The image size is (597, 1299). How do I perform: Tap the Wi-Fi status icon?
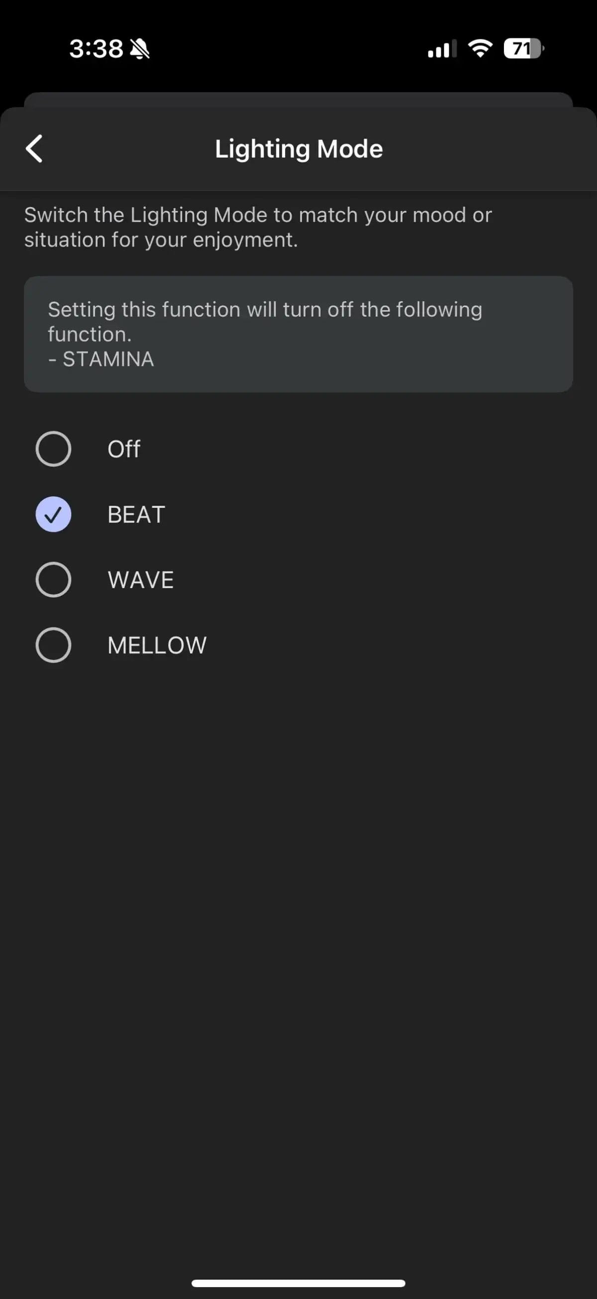click(x=480, y=48)
